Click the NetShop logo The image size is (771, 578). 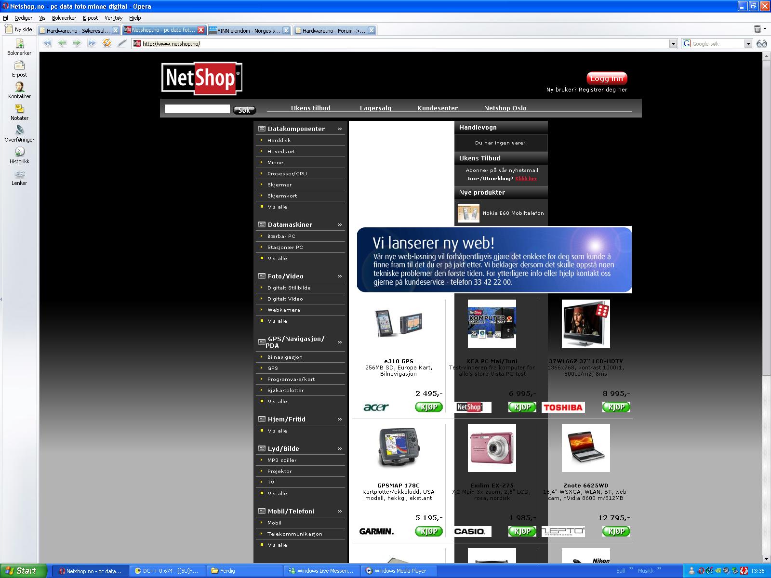click(x=202, y=78)
